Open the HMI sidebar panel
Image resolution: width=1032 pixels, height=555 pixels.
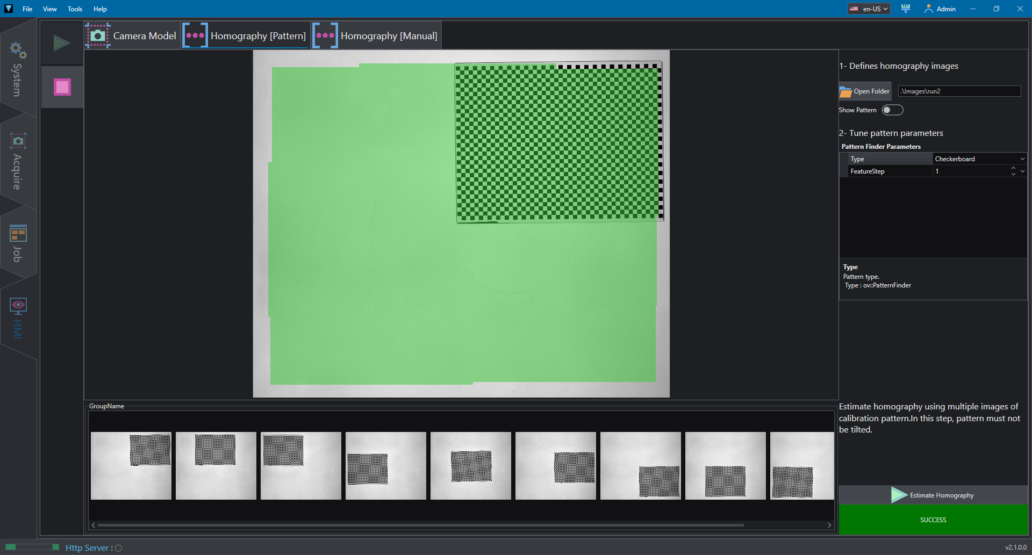click(18, 318)
